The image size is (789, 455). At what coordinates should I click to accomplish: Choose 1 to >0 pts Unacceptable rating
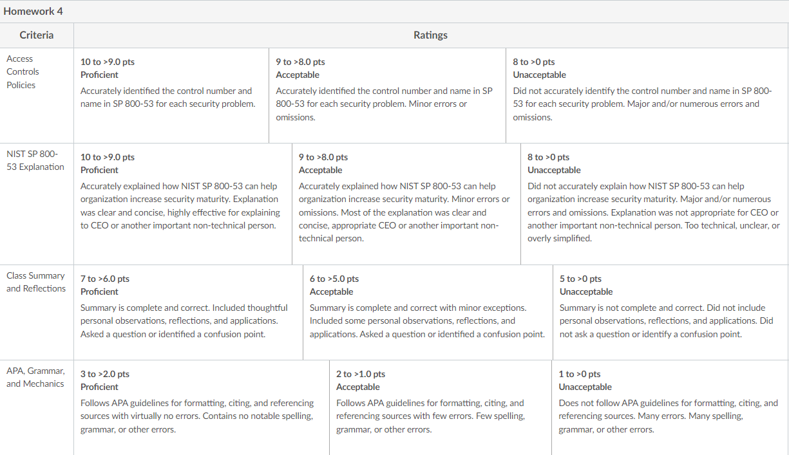point(670,407)
